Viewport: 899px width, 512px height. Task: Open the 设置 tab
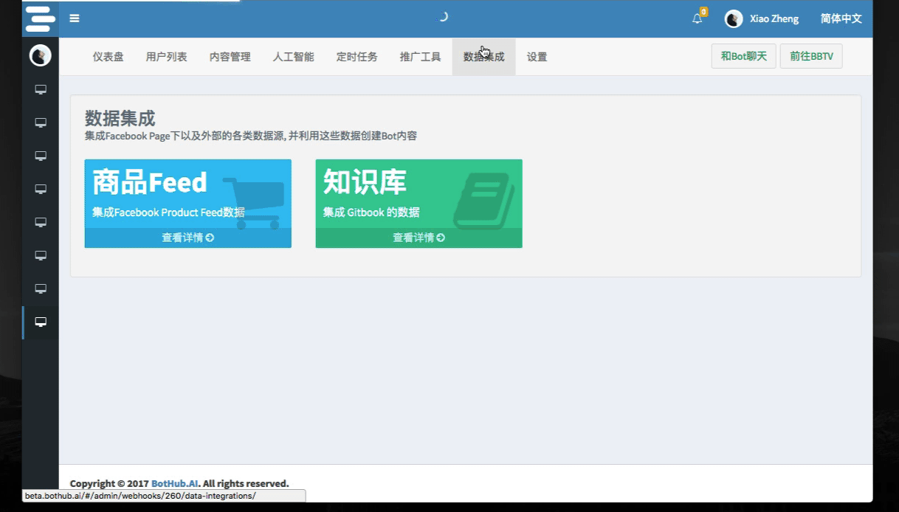tap(537, 57)
